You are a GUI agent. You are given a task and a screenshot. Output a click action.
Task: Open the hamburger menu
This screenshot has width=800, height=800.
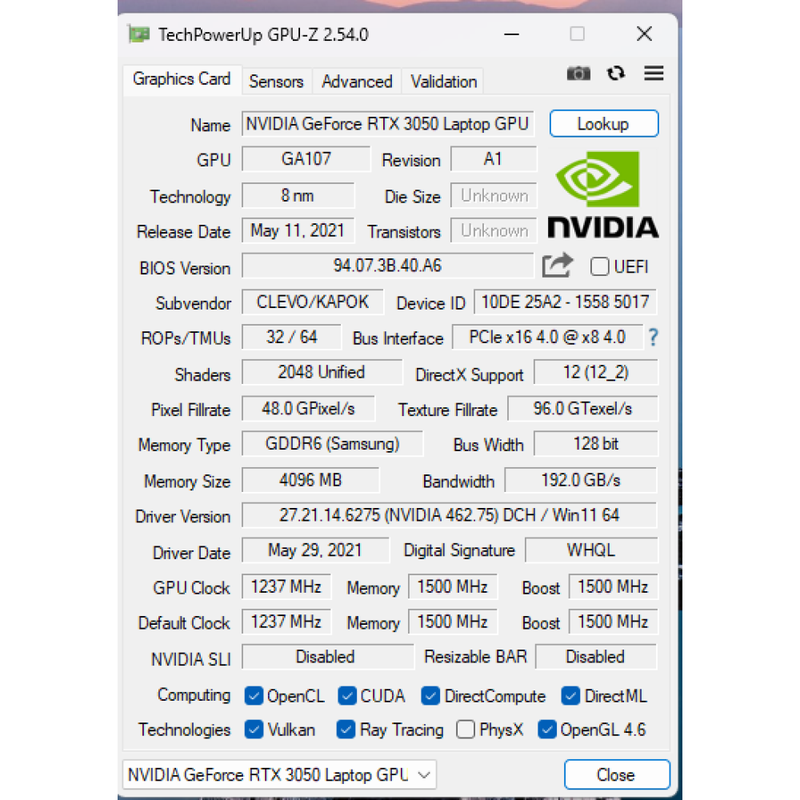[x=654, y=74]
